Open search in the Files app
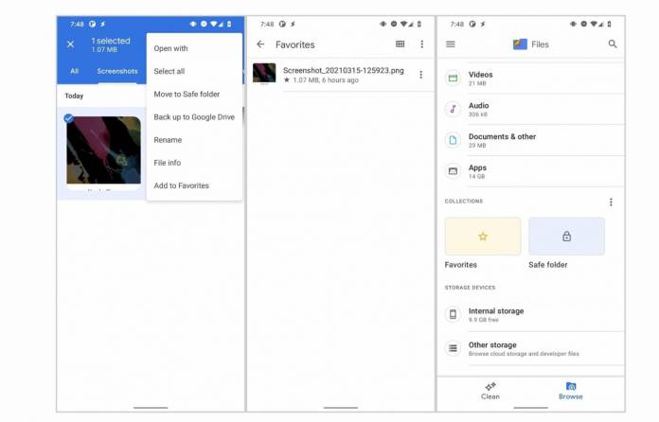659x422 pixels. pos(613,44)
